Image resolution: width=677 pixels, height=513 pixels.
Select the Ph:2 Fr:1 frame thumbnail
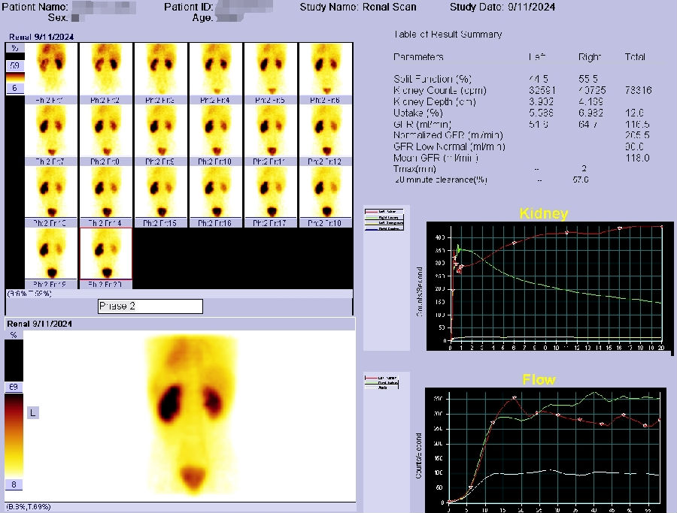50,70
